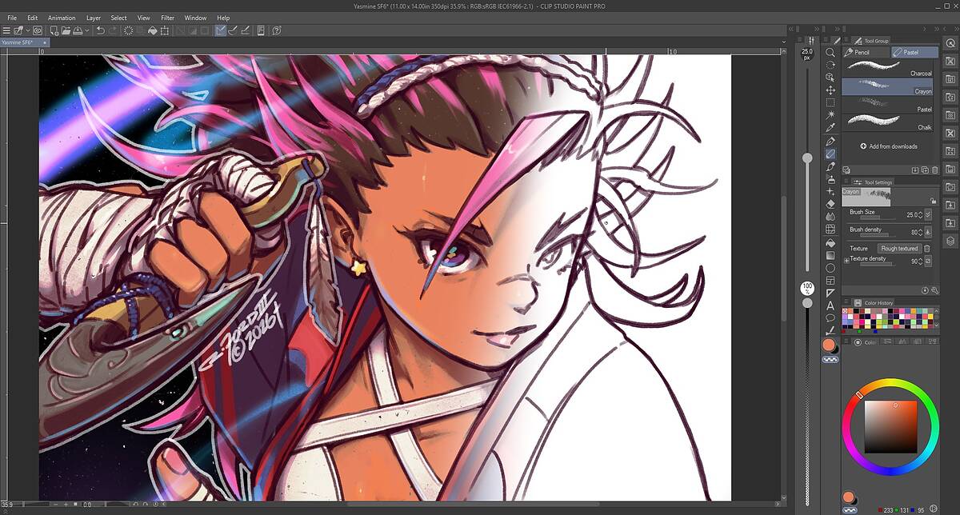Click the main orange color swatch in toolbar
Screen dimensions: 960x515
830,345
